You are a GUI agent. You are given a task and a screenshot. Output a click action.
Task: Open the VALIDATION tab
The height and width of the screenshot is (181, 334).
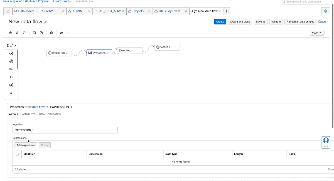coord(55,114)
